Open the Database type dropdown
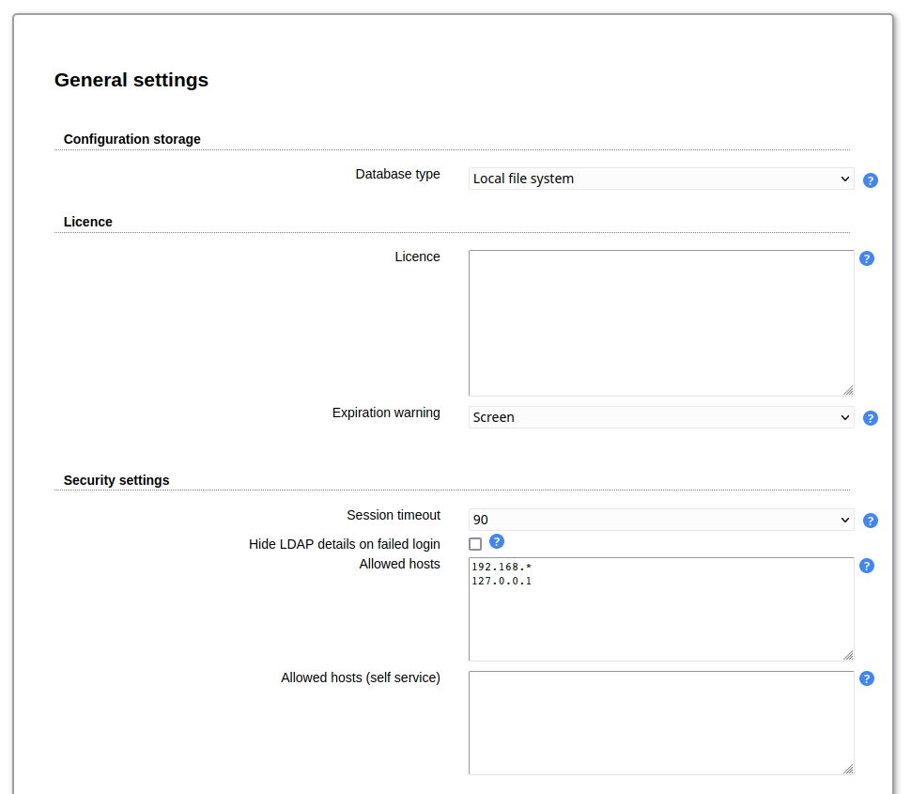The height and width of the screenshot is (794, 911). [x=660, y=179]
